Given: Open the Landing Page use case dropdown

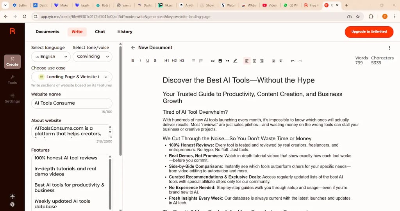Looking at the screenshot, I should point(72,77).
